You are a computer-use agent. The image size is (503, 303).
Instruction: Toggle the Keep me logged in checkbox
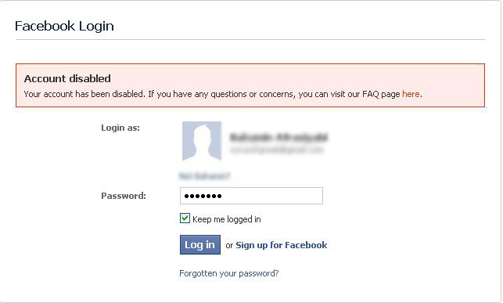[185, 218]
